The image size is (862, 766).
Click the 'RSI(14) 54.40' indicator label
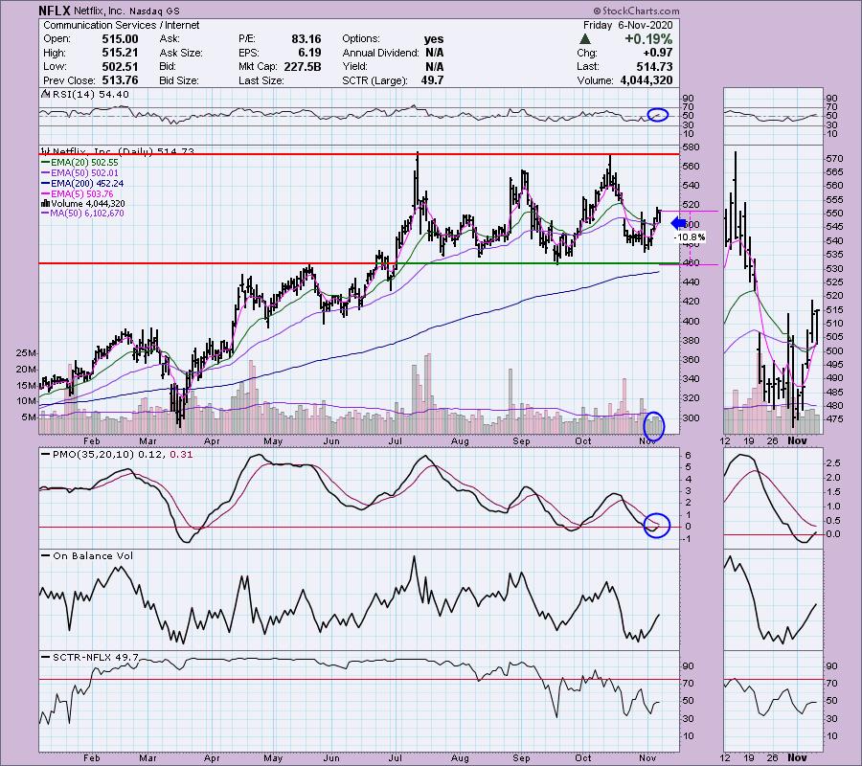(90, 95)
